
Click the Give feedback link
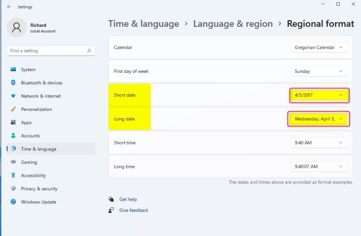pos(133,210)
